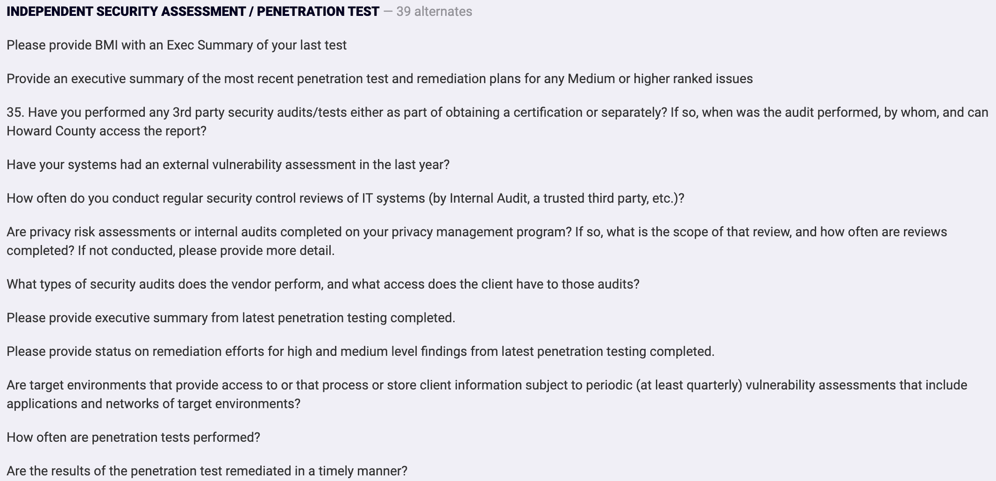Viewport: 996px width, 481px height.
Task: Click the 'remediated in a timely manner?' question
Action: [x=207, y=471]
